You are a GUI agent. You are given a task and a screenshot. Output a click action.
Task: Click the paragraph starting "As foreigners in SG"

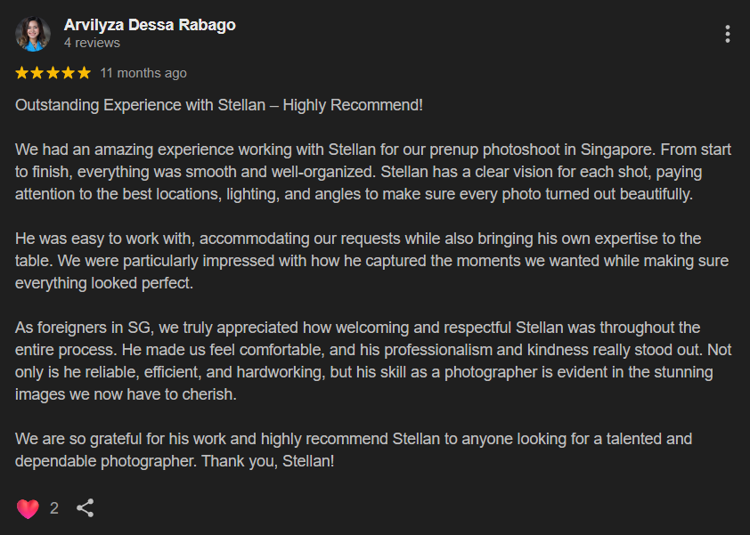point(373,361)
